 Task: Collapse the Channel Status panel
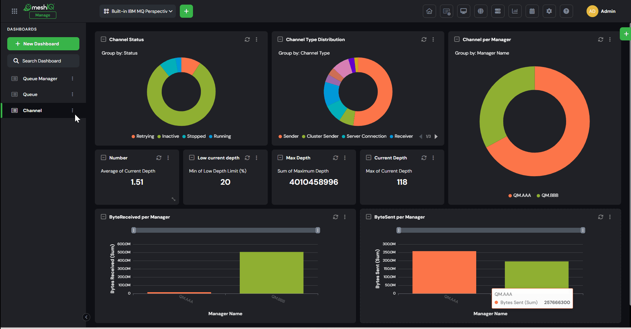[x=103, y=39]
